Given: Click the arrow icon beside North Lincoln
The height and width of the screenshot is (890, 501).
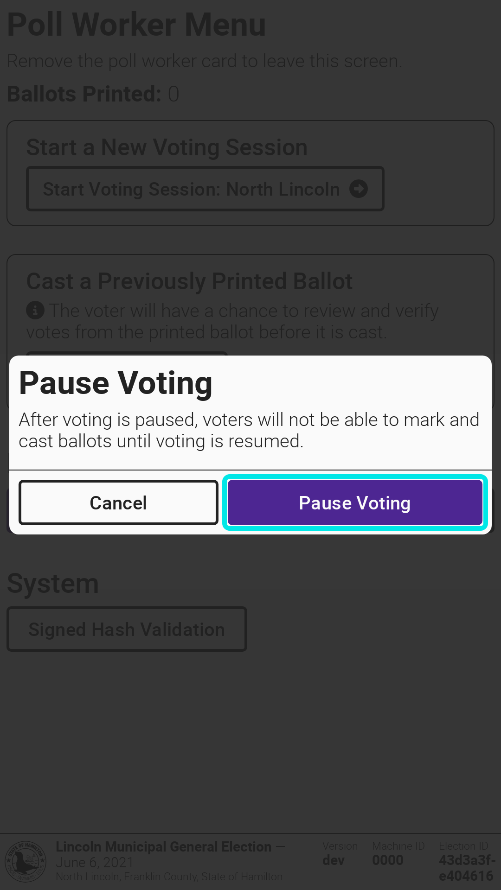Looking at the screenshot, I should 359,189.
